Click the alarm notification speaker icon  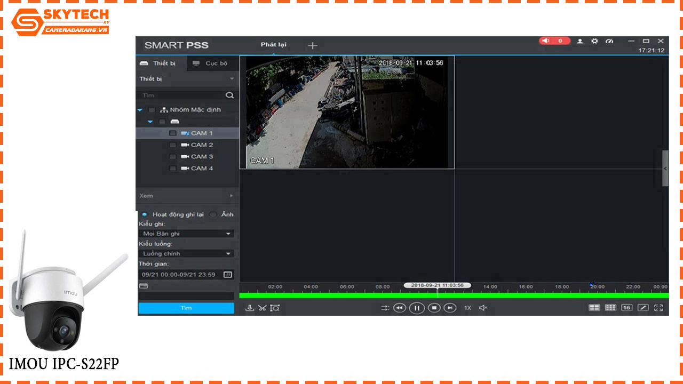tap(546, 41)
